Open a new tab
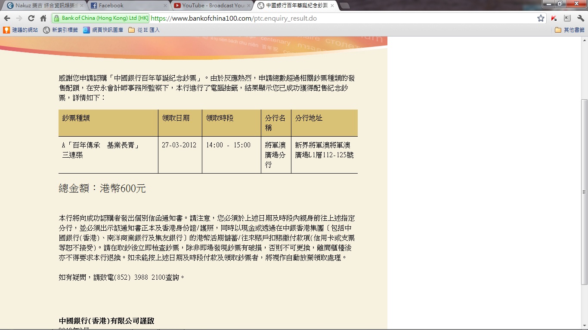 pos(344,6)
